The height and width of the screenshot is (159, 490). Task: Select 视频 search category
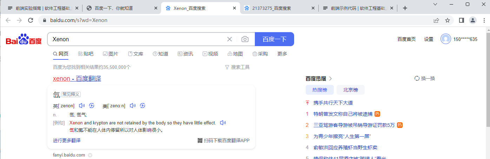(x=210, y=54)
